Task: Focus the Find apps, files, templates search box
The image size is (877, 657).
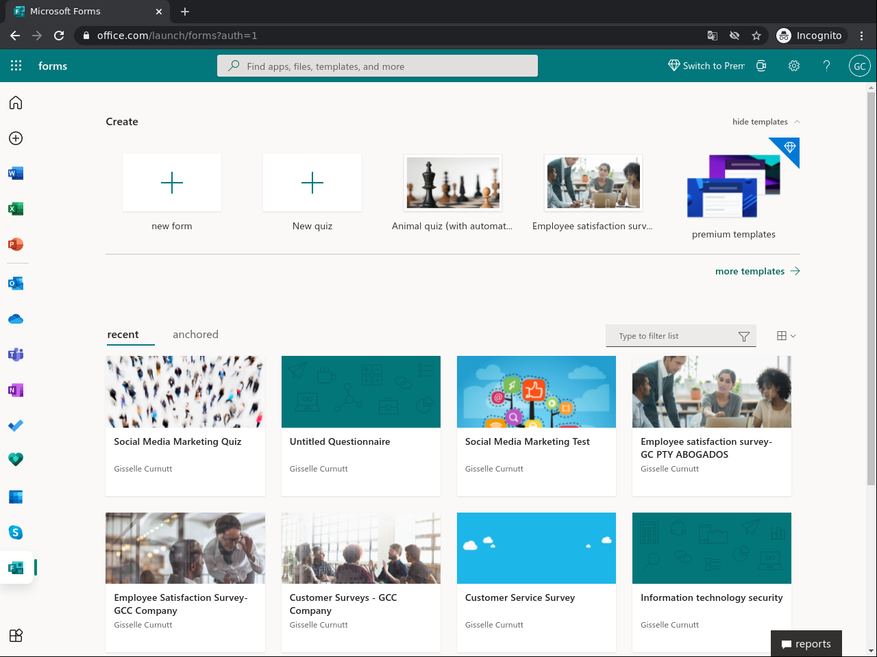Action: pos(378,66)
